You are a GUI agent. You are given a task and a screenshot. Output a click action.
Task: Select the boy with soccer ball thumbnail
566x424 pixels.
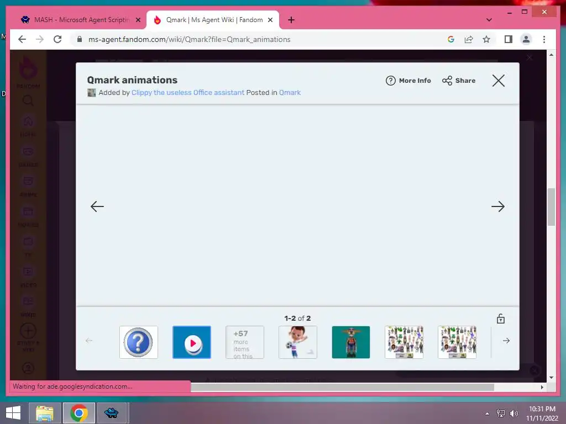point(298,342)
